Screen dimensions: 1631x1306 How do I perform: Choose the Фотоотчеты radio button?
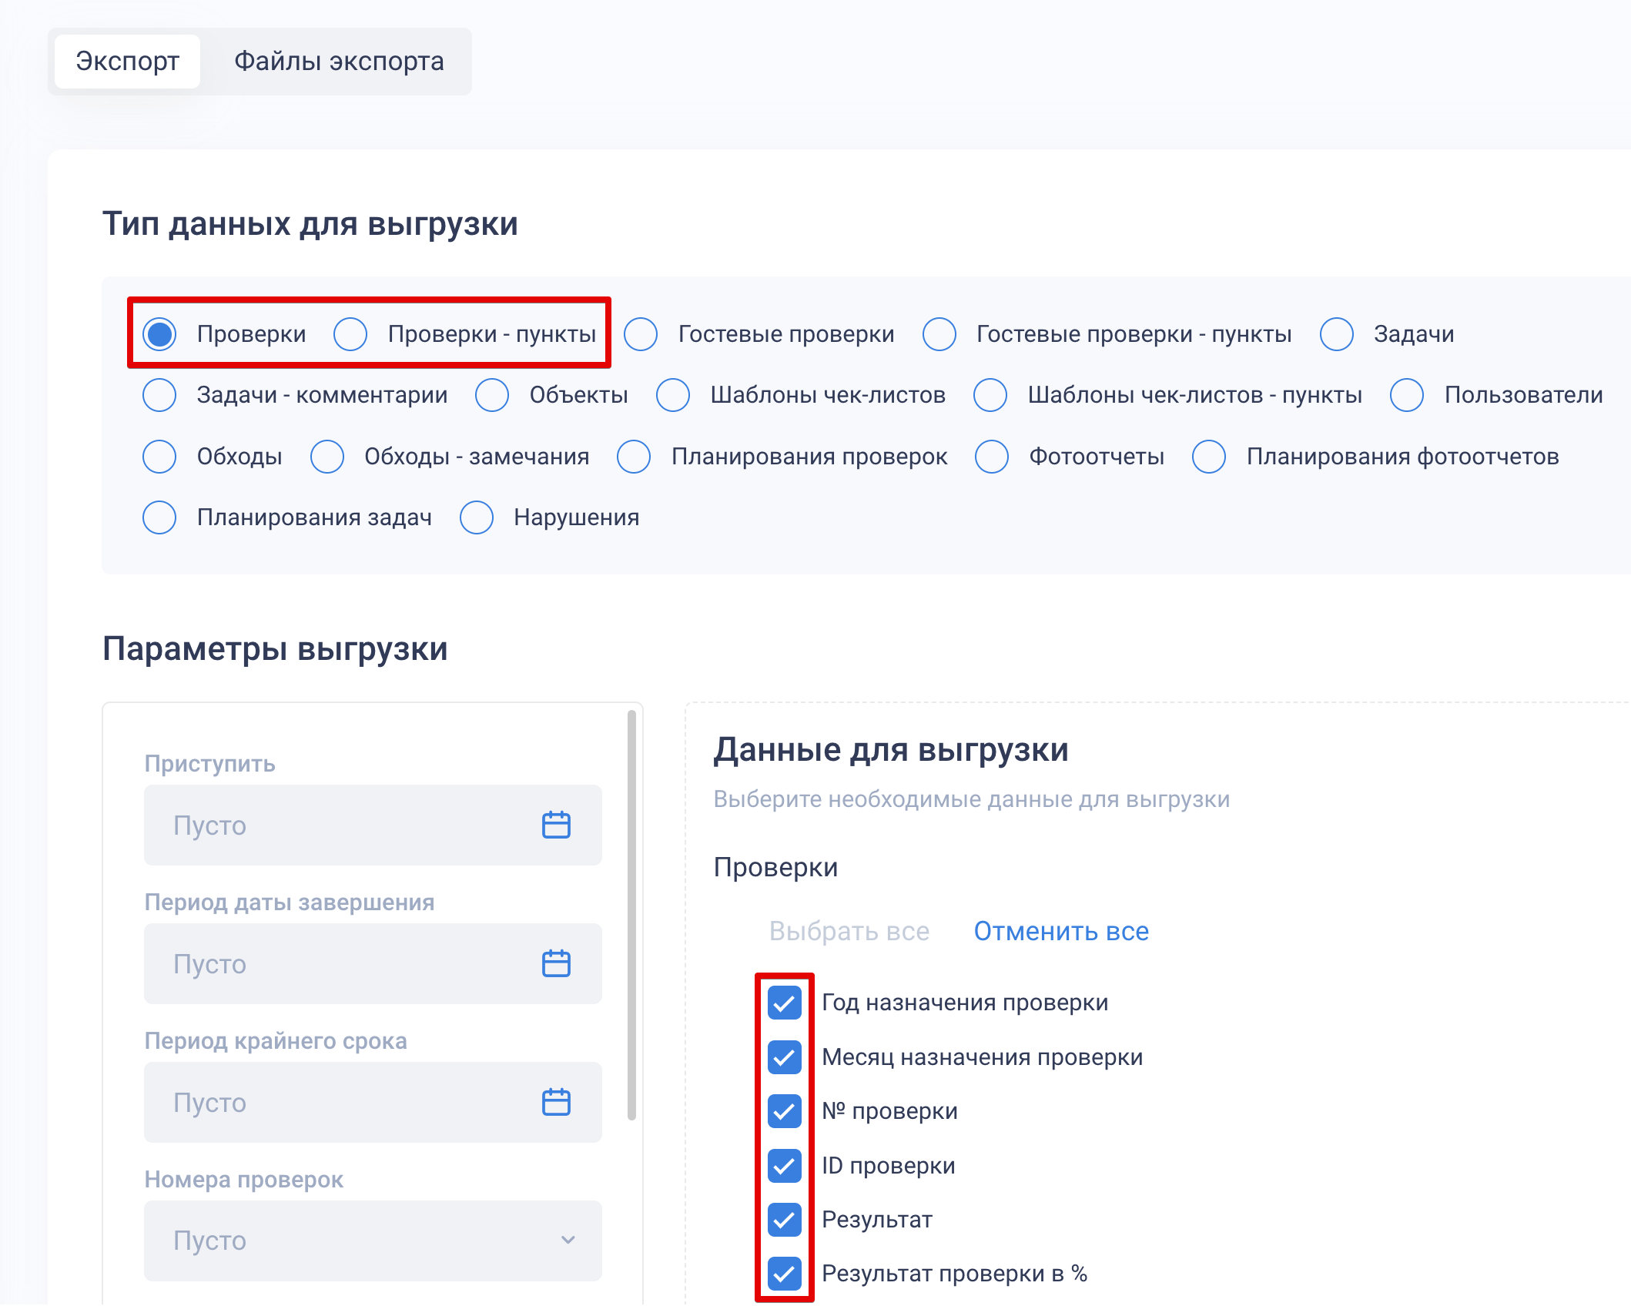point(992,457)
